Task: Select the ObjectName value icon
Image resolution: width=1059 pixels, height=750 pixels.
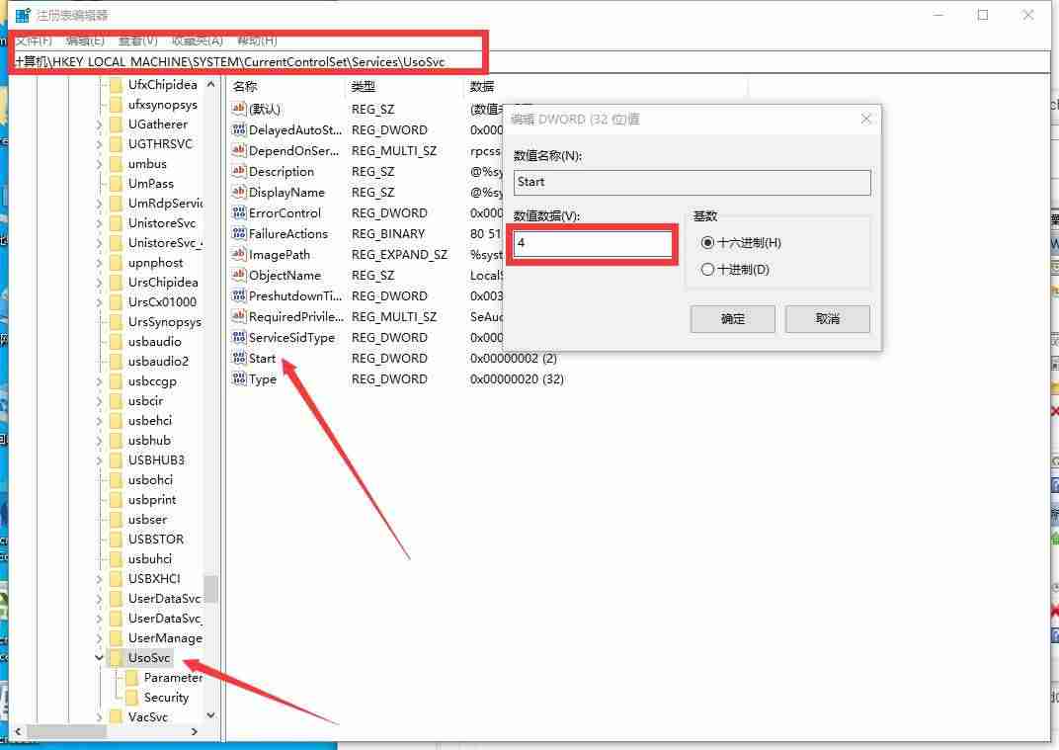Action: (x=239, y=275)
